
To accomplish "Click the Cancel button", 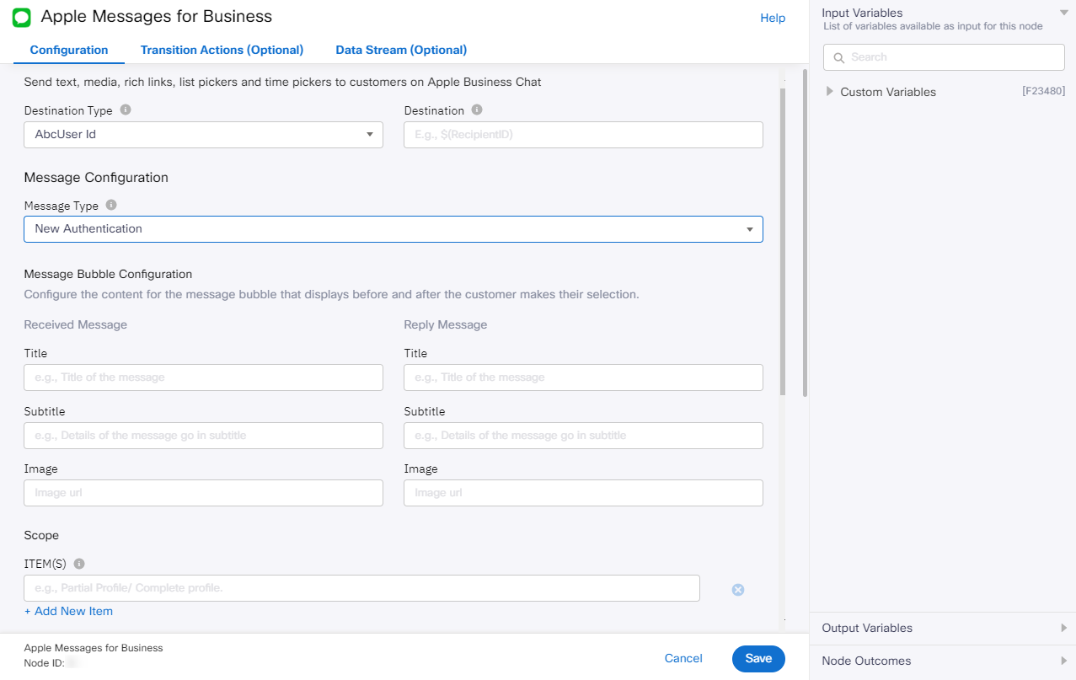I will tap(683, 658).
